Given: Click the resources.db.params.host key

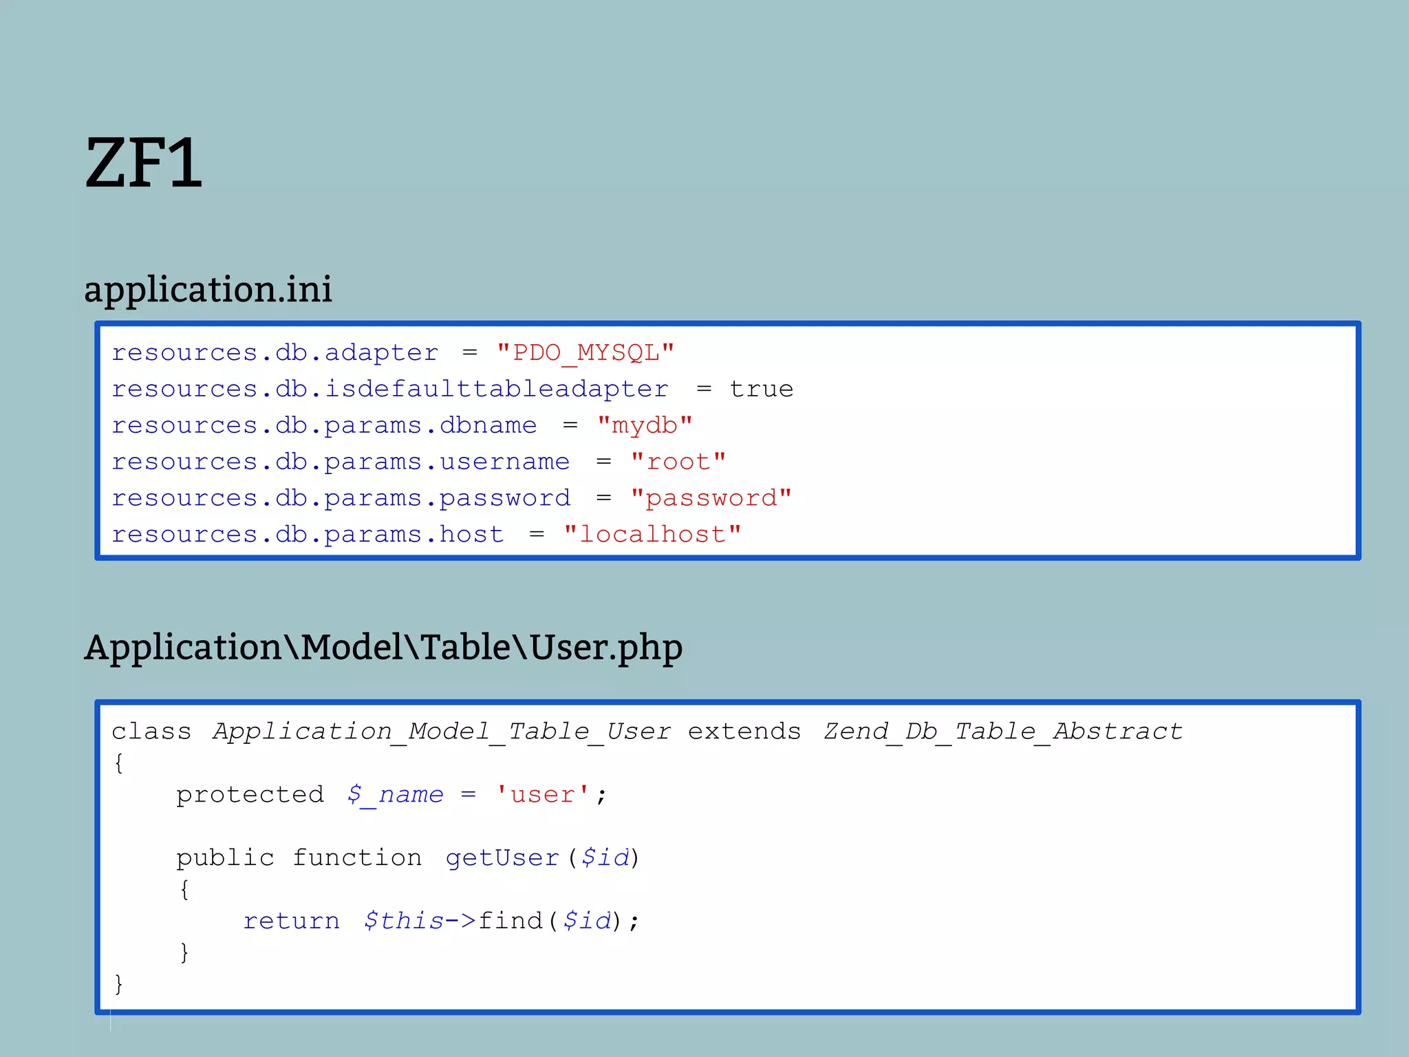Looking at the screenshot, I should point(308,535).
